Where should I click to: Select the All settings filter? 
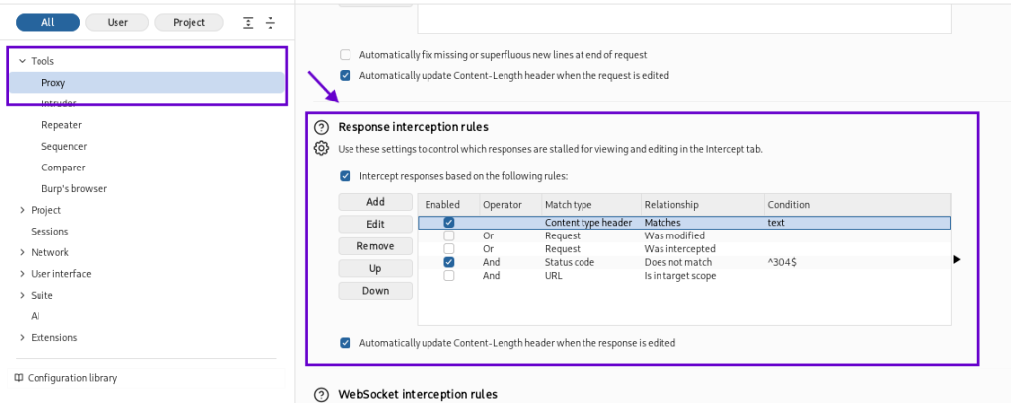click(47, 22)
